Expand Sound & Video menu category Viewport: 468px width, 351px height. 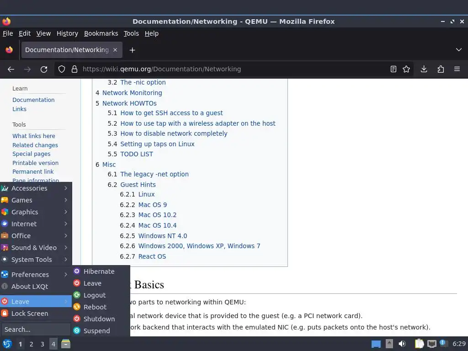click(x=36, y=248)
